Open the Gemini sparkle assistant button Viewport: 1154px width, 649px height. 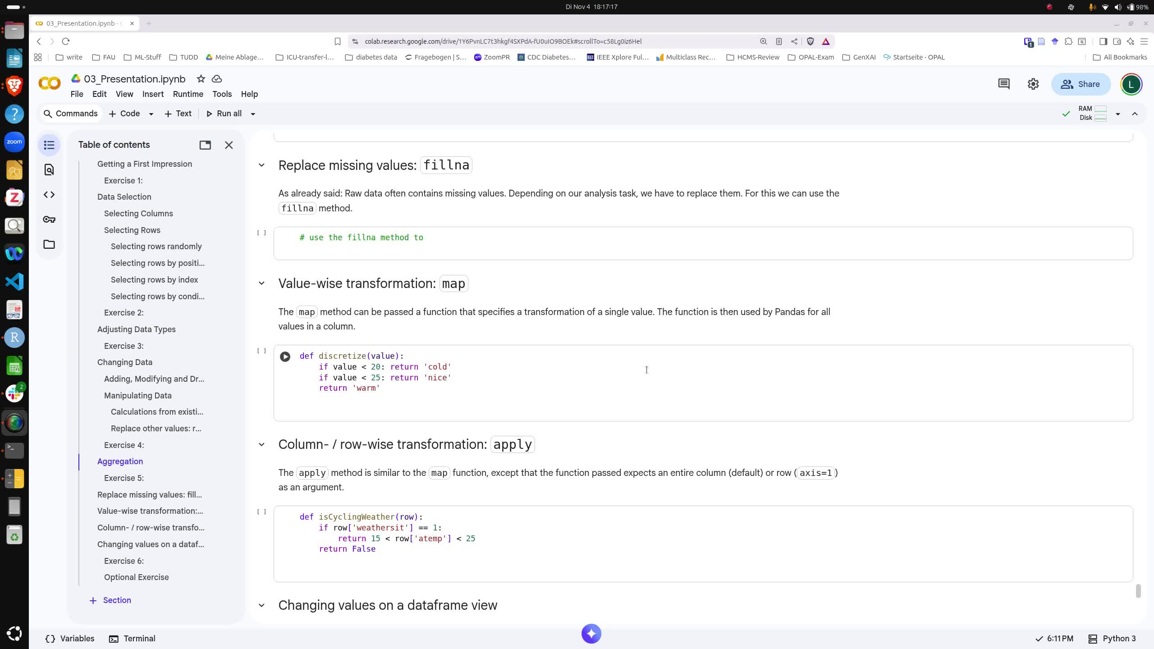pyautogui.click(x=591, y=634)
